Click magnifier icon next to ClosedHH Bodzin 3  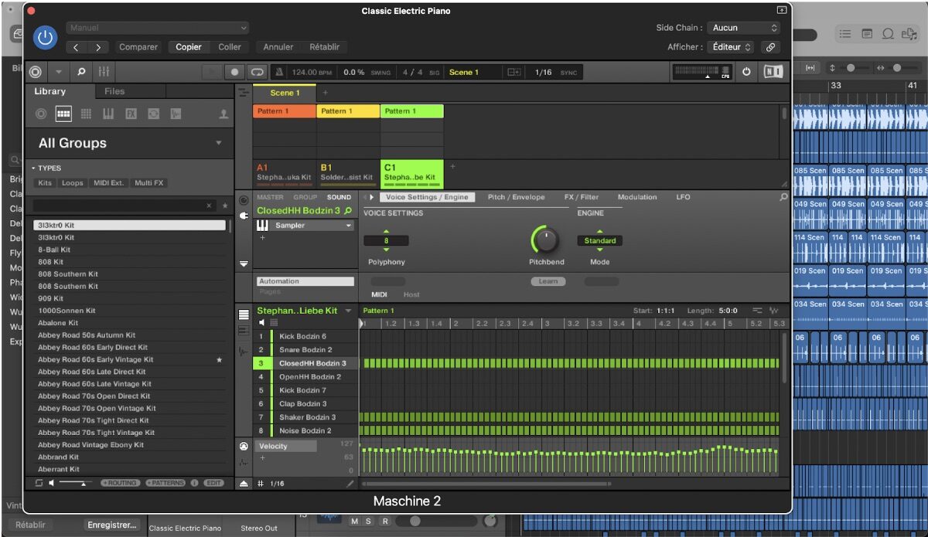[x=348, y=211]
